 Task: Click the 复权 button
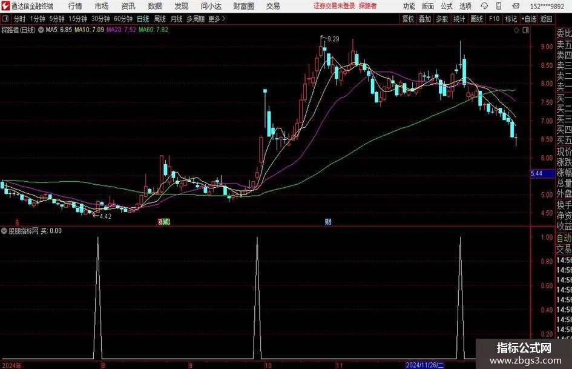coord(408,19)
